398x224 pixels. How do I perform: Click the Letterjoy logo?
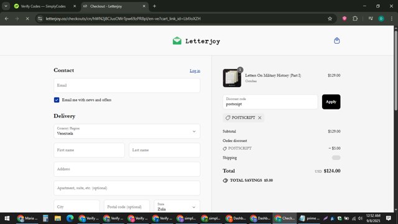click(197, 41)
